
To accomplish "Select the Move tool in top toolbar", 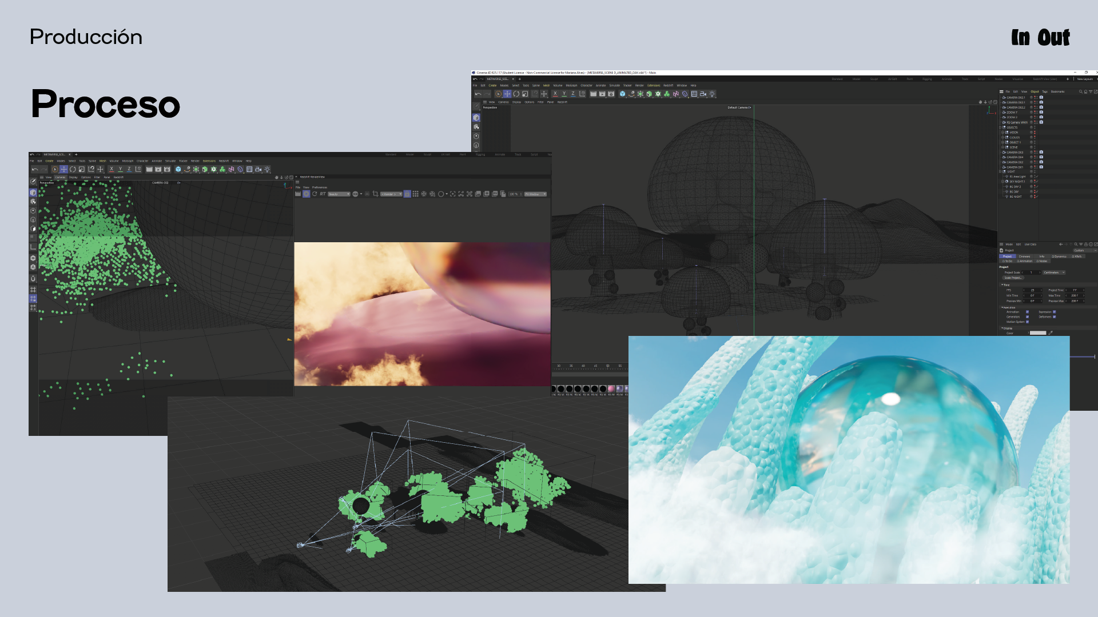I will coord(507,94).
